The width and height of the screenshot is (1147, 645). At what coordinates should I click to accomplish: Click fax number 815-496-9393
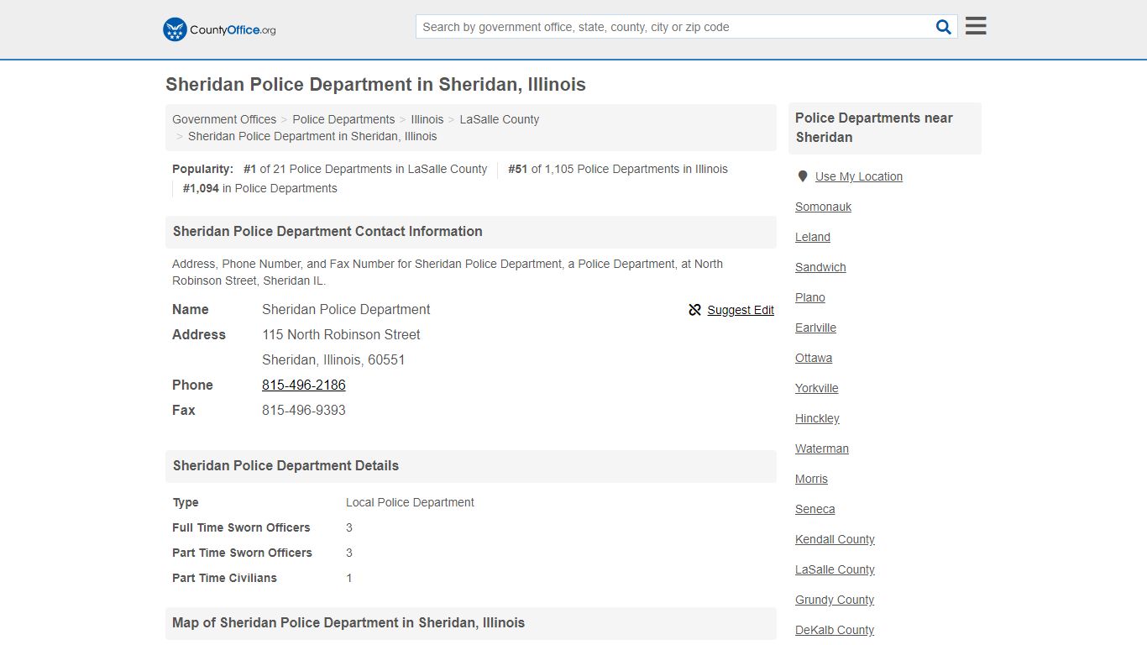304,410
